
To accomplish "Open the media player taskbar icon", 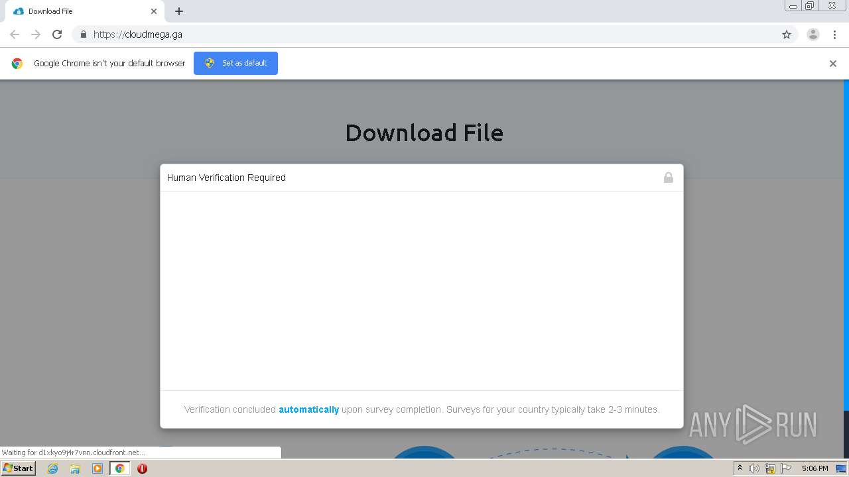I will click(98, 468).
